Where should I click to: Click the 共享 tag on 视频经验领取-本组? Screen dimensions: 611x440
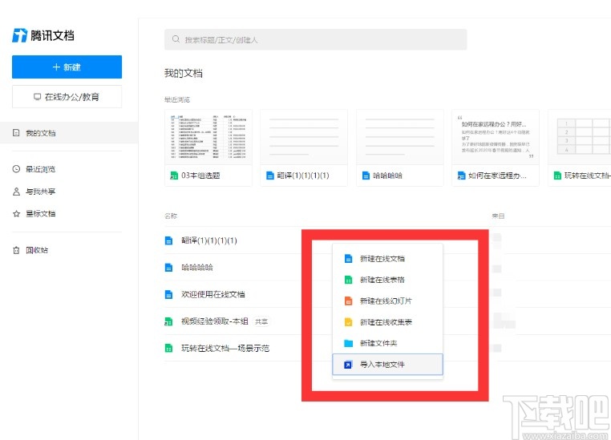pos(261,321)
